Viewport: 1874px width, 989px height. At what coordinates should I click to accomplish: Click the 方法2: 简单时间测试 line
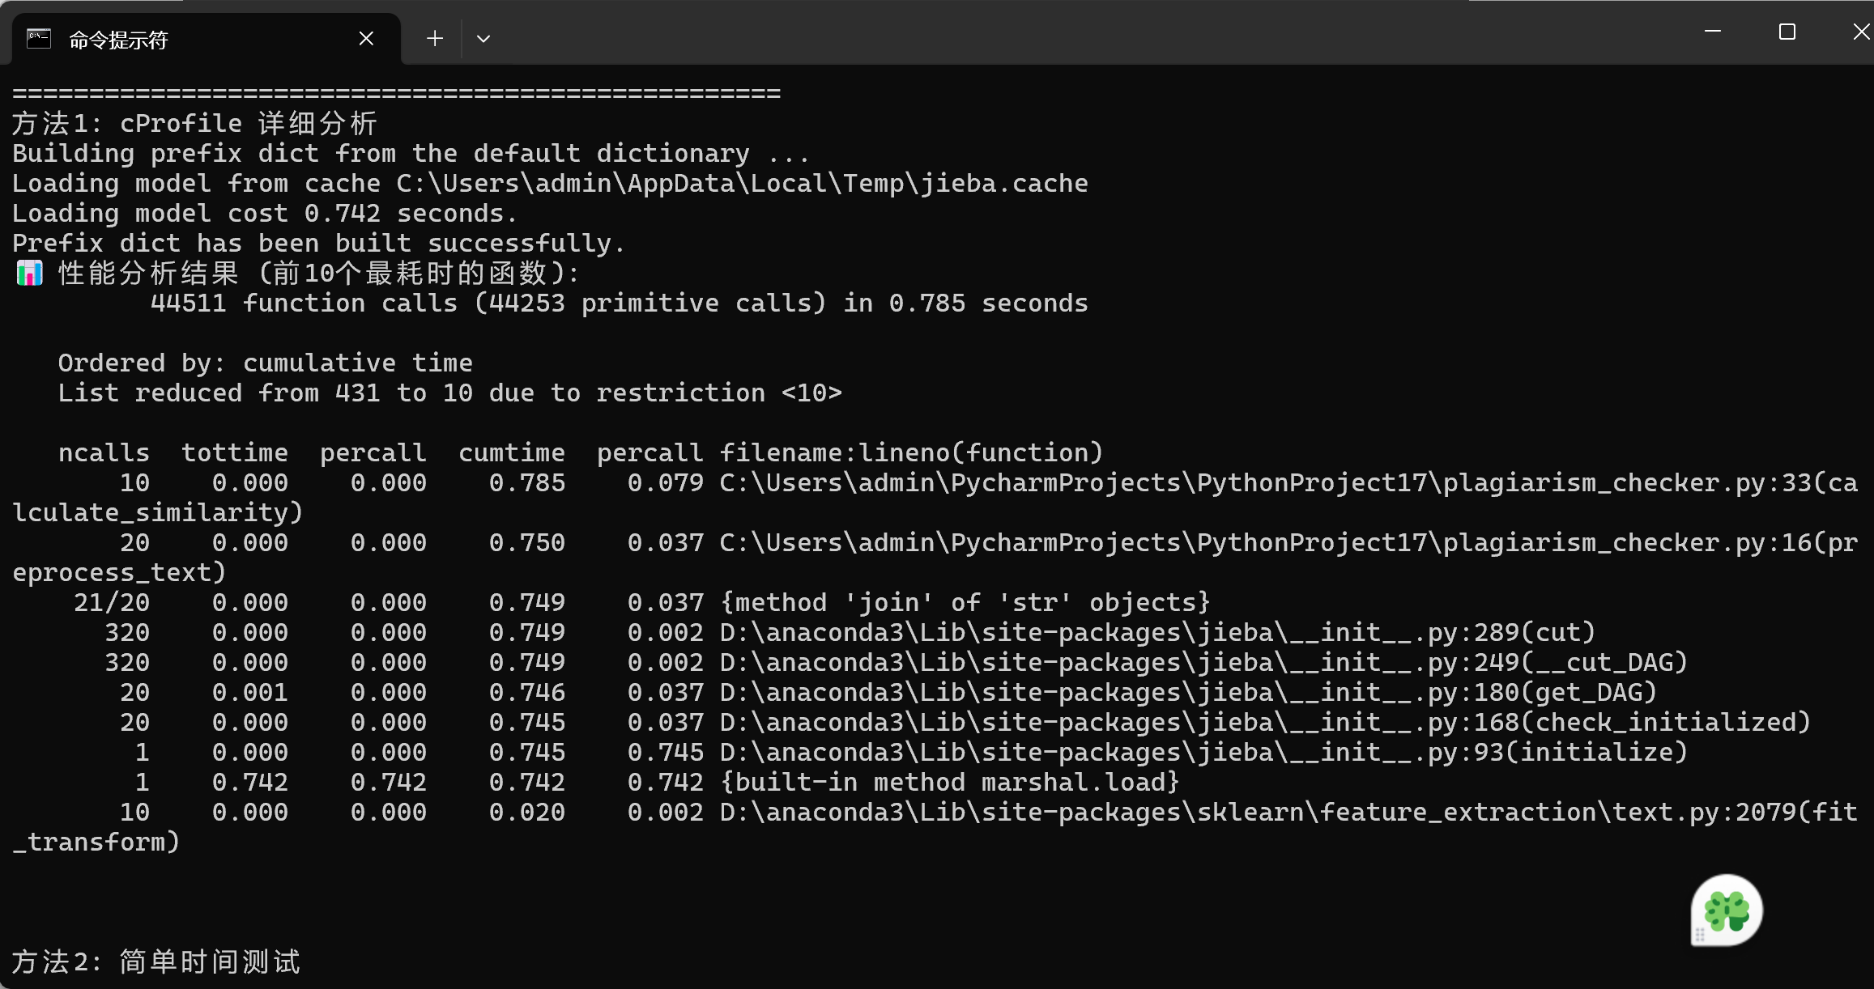[155, 961]
